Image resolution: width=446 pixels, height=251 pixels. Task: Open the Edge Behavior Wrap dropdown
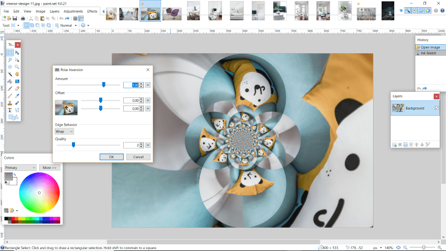[x=64, y=131]
